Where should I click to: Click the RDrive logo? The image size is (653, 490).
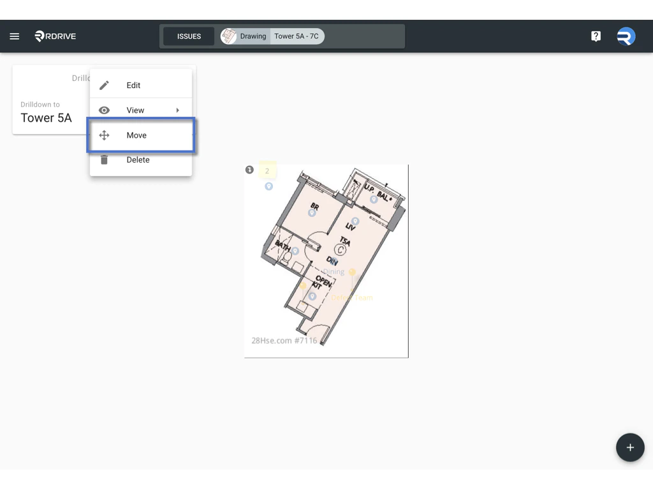(x=55, y=36)
